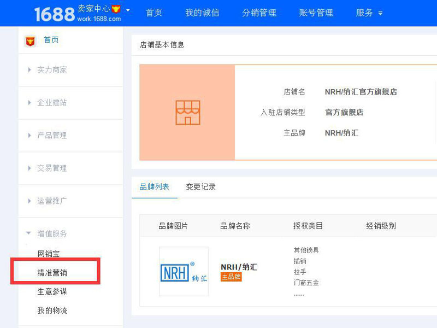Image resolution: width=437 pixels, height=328 pixels.
Task: Open the 生意参谋 sidebar link
Action: coord(52,291)
